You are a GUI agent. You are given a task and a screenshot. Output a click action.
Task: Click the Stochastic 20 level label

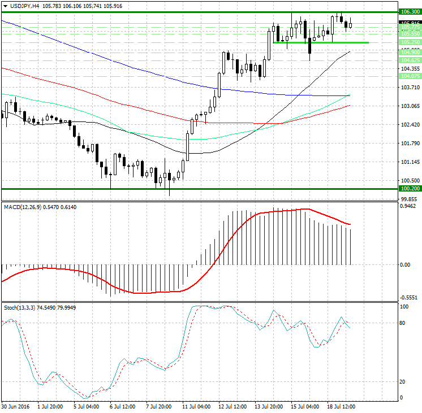click(x=403, y=381)
